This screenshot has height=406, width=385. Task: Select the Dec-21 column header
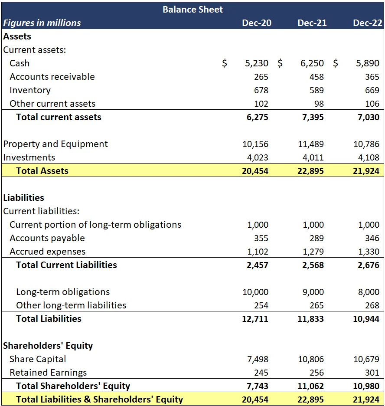312,23
